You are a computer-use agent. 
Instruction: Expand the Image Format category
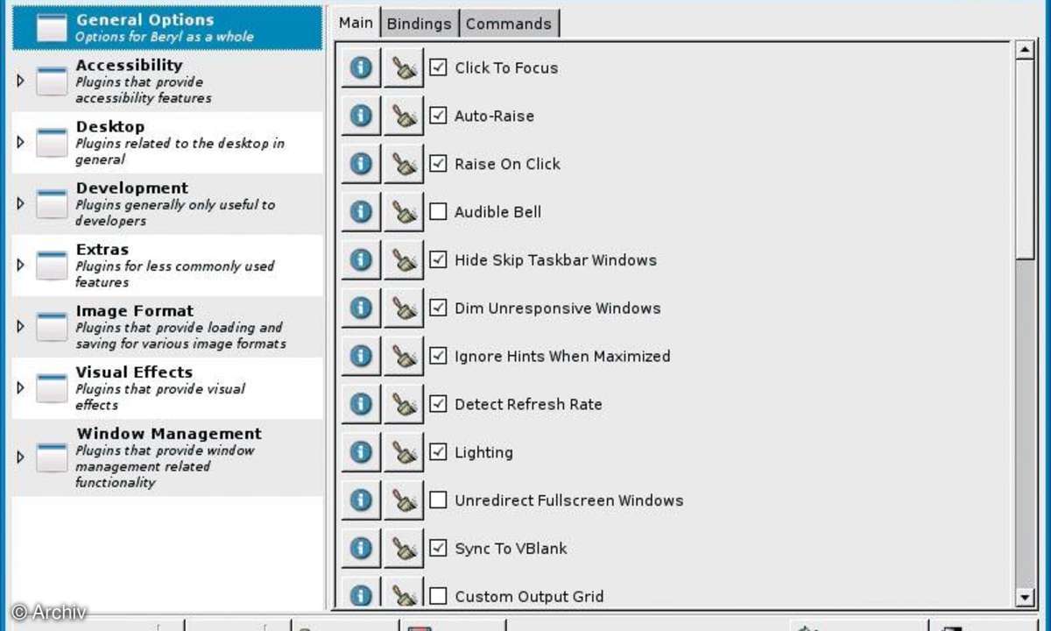coord(21,326)
